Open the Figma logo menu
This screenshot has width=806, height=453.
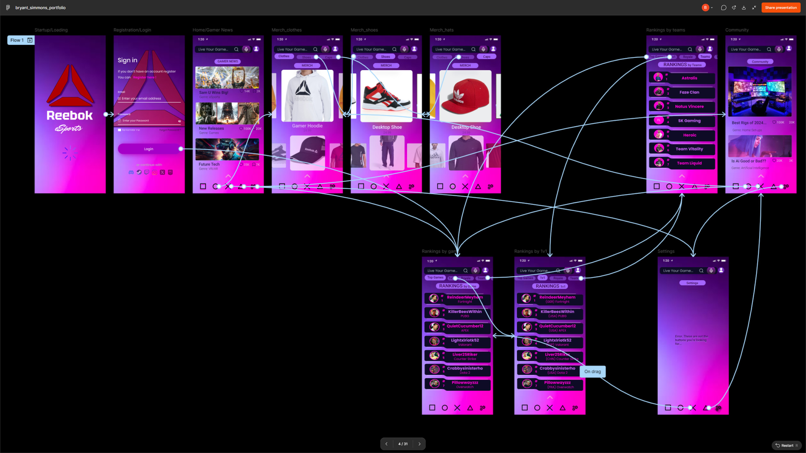[x=8, y=8]
